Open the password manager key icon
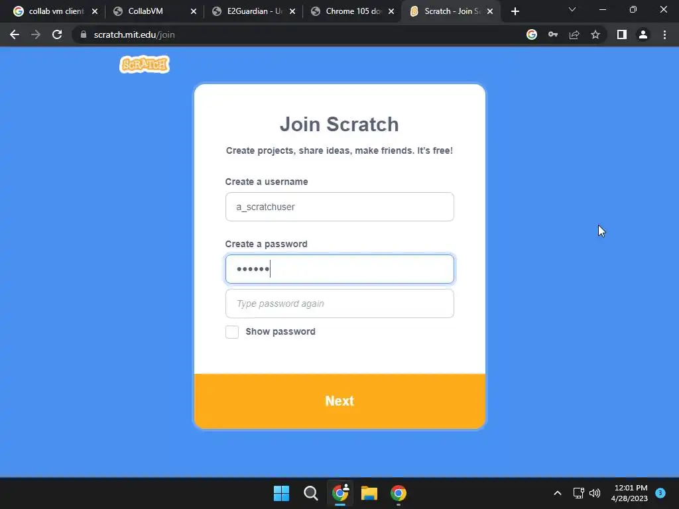 coord(553,34)
